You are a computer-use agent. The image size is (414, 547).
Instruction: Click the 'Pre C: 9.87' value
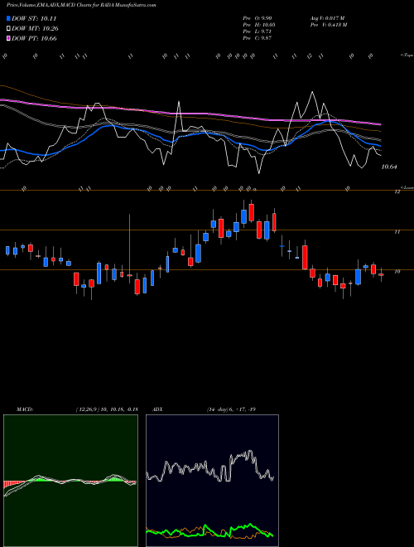258,38
